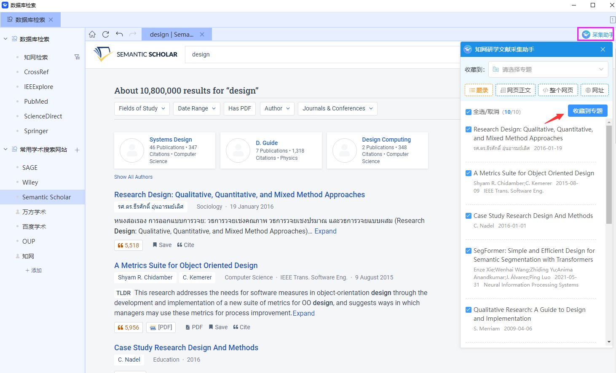Click the 5,956 citations badge
The width and height of the screenshot is (616, 373).
[x=129, y=327]
